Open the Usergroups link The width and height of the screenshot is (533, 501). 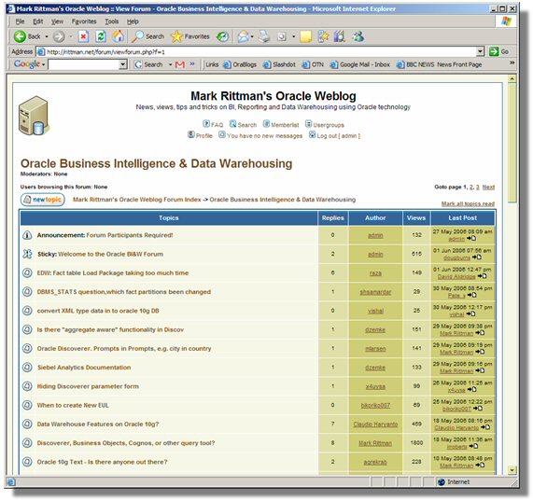pyautogui.click(x=324, y=124)
